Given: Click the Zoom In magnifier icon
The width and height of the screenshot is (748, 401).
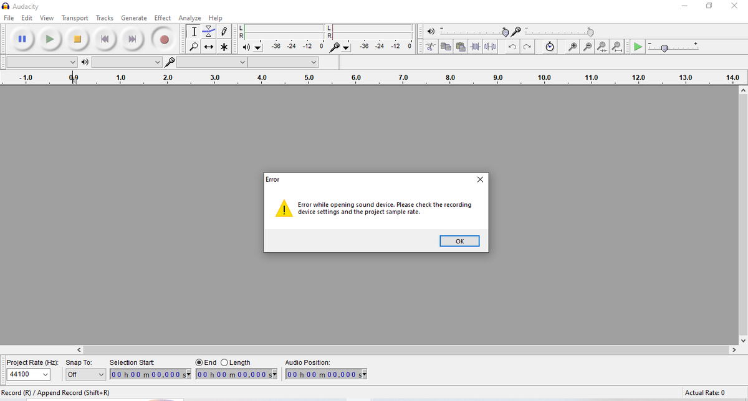Looking at the screenshot, I should (572, 47).
